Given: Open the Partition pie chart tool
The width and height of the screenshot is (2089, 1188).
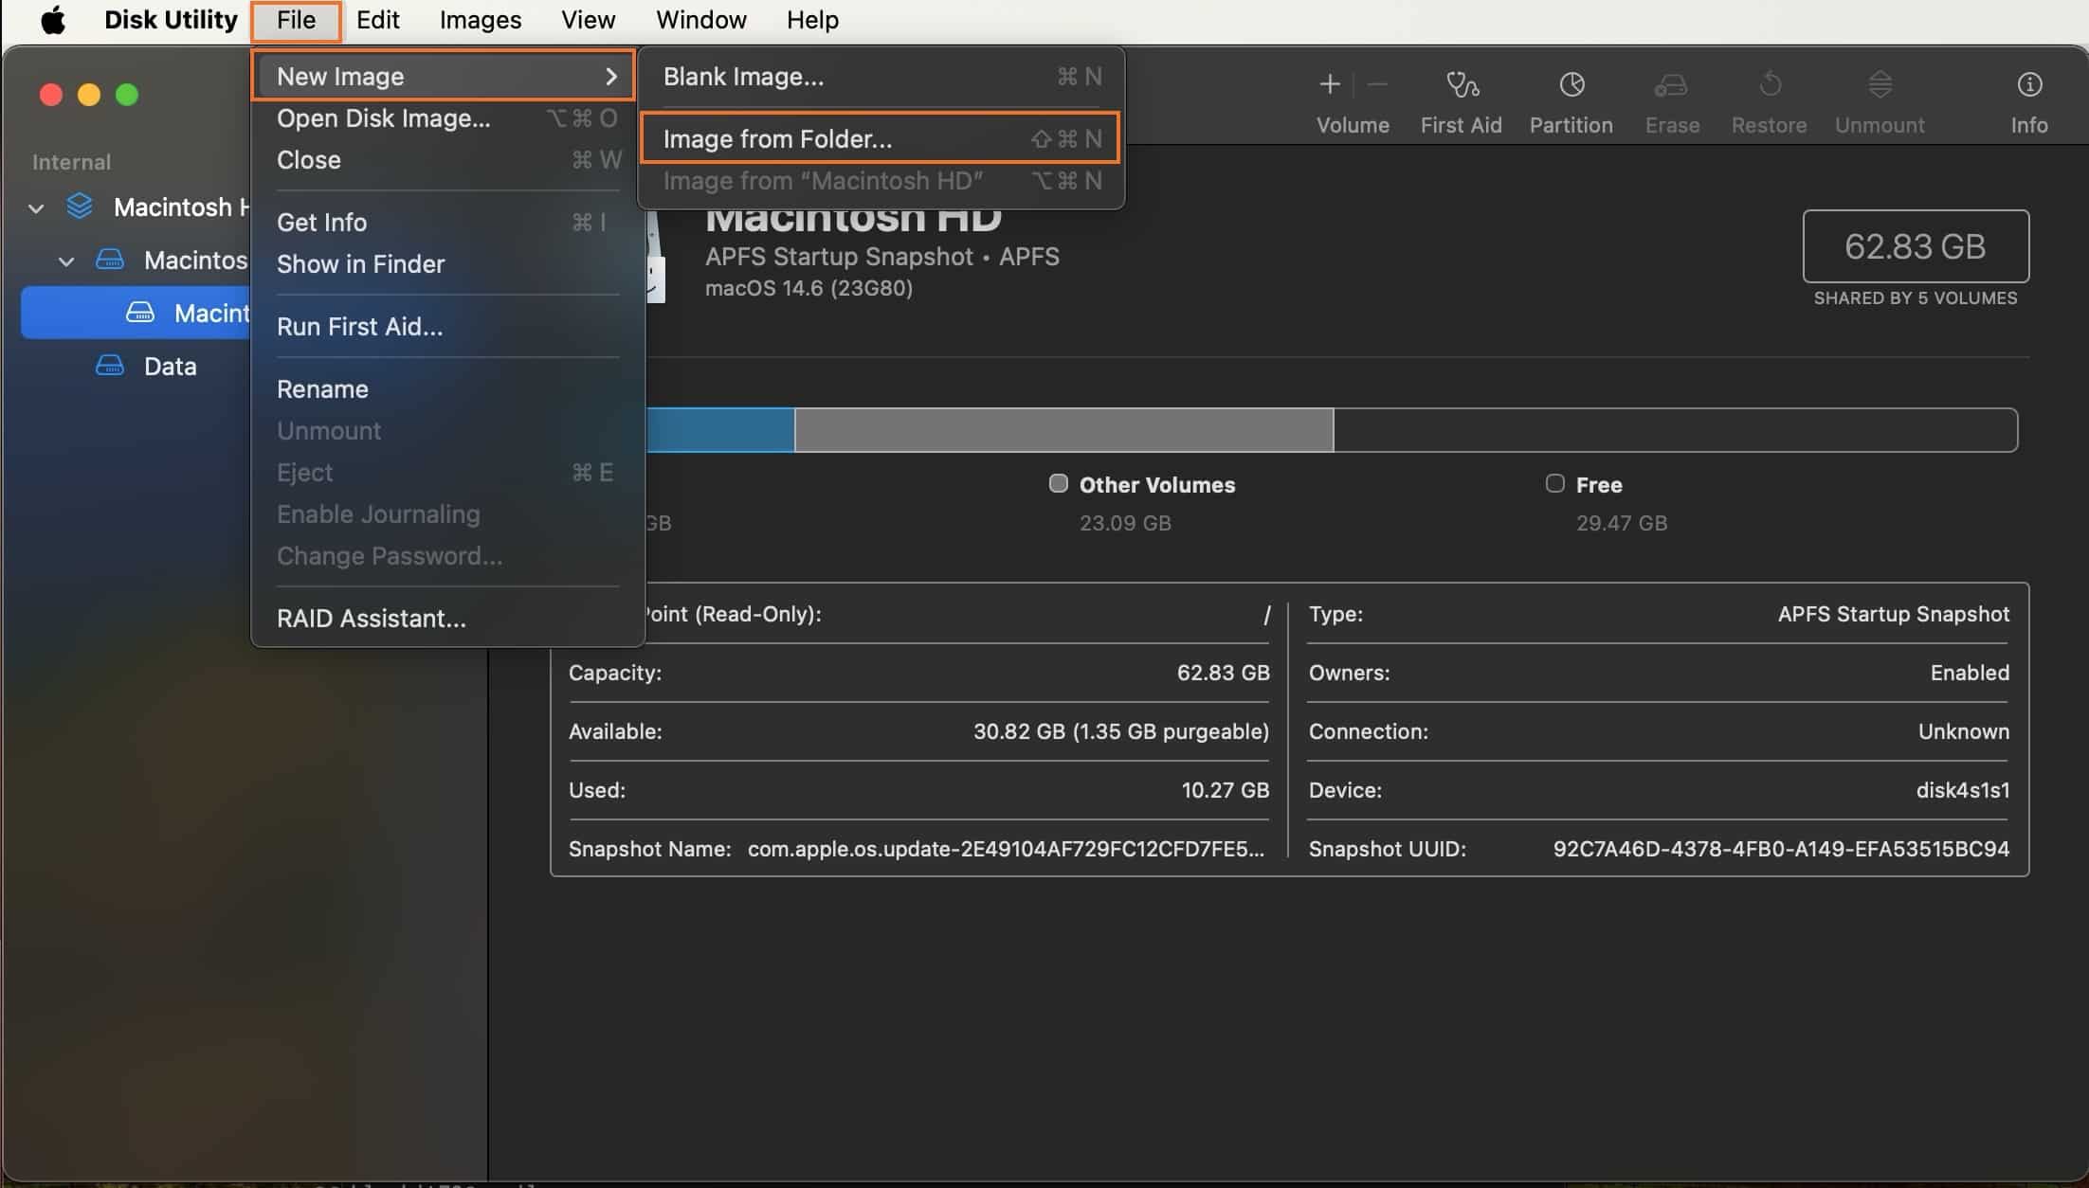Looking at the screenshot, I should point(1571,84).
